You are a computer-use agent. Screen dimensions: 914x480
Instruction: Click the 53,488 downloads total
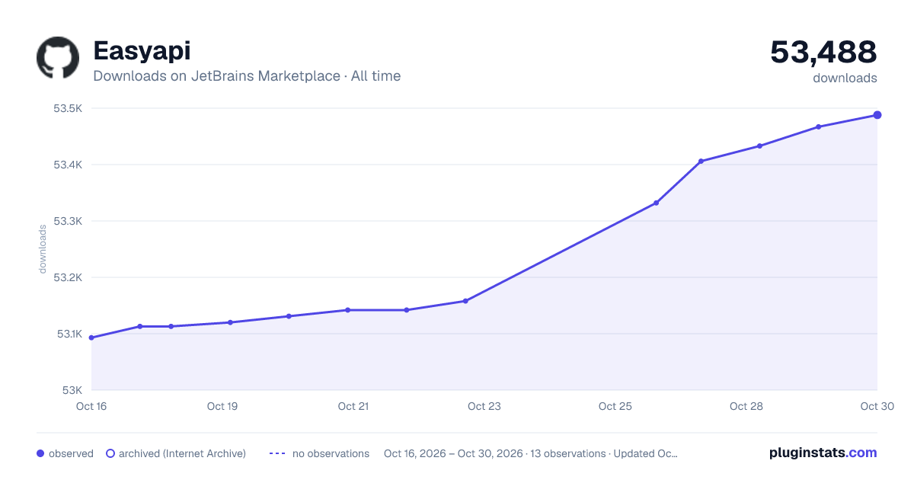[x=823, y=52]
